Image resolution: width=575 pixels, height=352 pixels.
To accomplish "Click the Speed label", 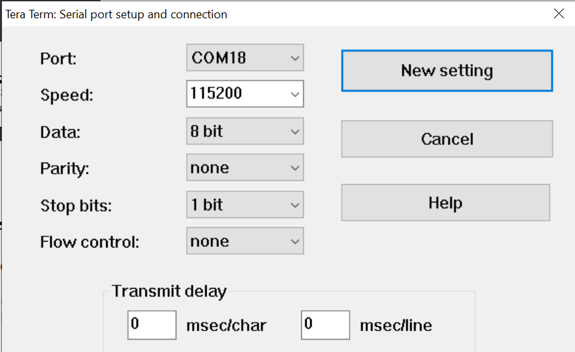I will (x=67, y=95).
